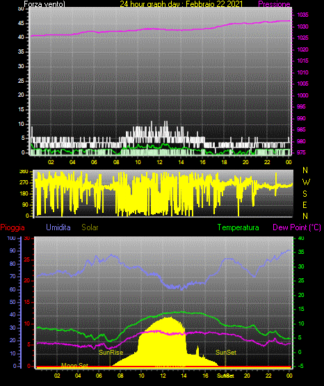Click the 975 pressure axis value
Image resolution: width=324 pixels, height=386 pixels.
click(x=301, y=152)
